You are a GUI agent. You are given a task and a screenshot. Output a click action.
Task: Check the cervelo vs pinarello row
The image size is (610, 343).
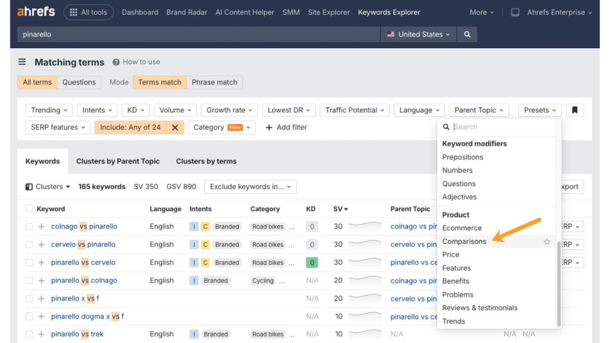pos(29,245)
